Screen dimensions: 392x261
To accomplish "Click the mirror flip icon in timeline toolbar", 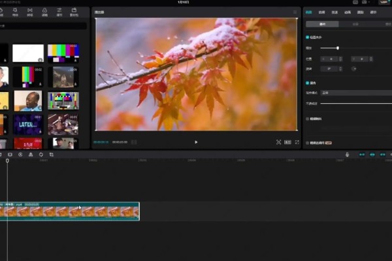I will [31, 155].
